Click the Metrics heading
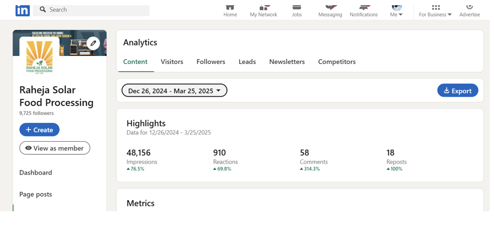 (141, 203)
